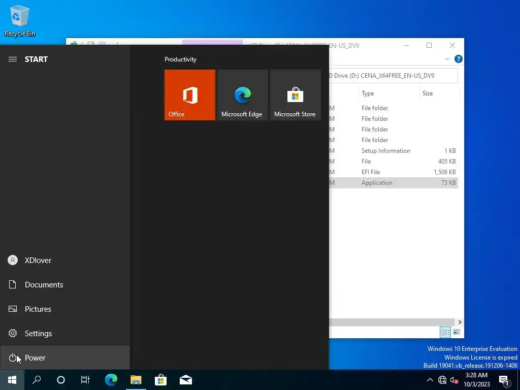The image size is (520, 390).
Task: Launch Edge from the taskbar
Action: (111, 380)
